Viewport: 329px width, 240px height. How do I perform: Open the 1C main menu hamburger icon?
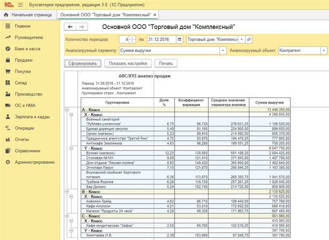click(21, 4)
